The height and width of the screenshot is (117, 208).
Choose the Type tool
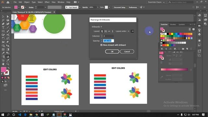coord(3,28)
